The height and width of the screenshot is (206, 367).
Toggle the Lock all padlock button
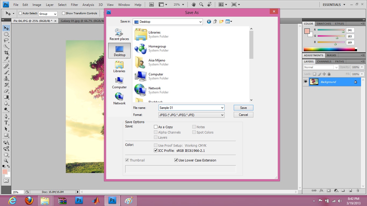pos(329,74)
